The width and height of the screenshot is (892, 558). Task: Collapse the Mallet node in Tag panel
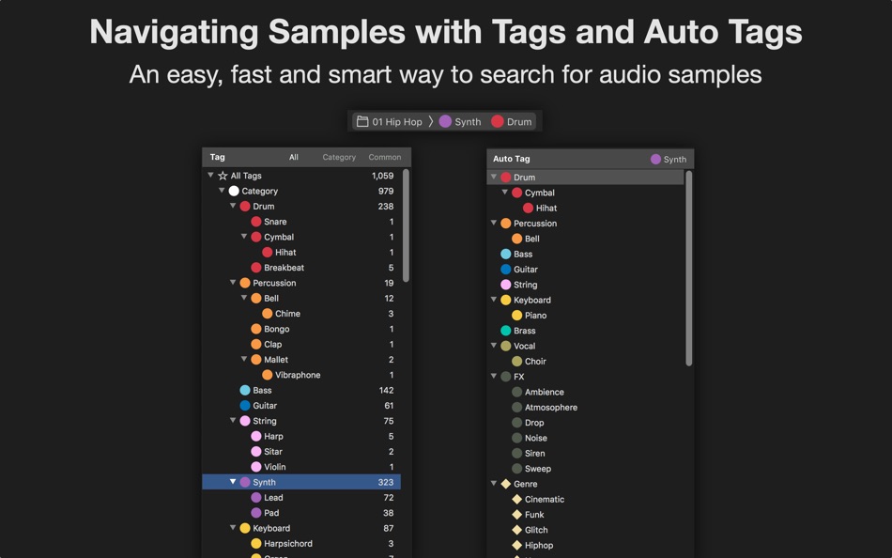(244, 359)
